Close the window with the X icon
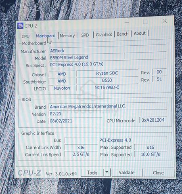182x194 pixels. [165, 21]
